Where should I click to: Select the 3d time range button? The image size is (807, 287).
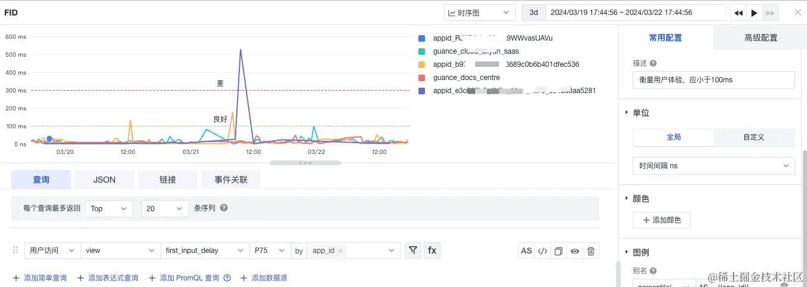(534, 13)
